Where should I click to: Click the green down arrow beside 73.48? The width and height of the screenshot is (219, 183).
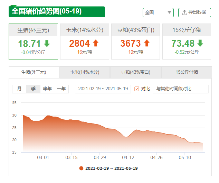(x=200, y=43)
